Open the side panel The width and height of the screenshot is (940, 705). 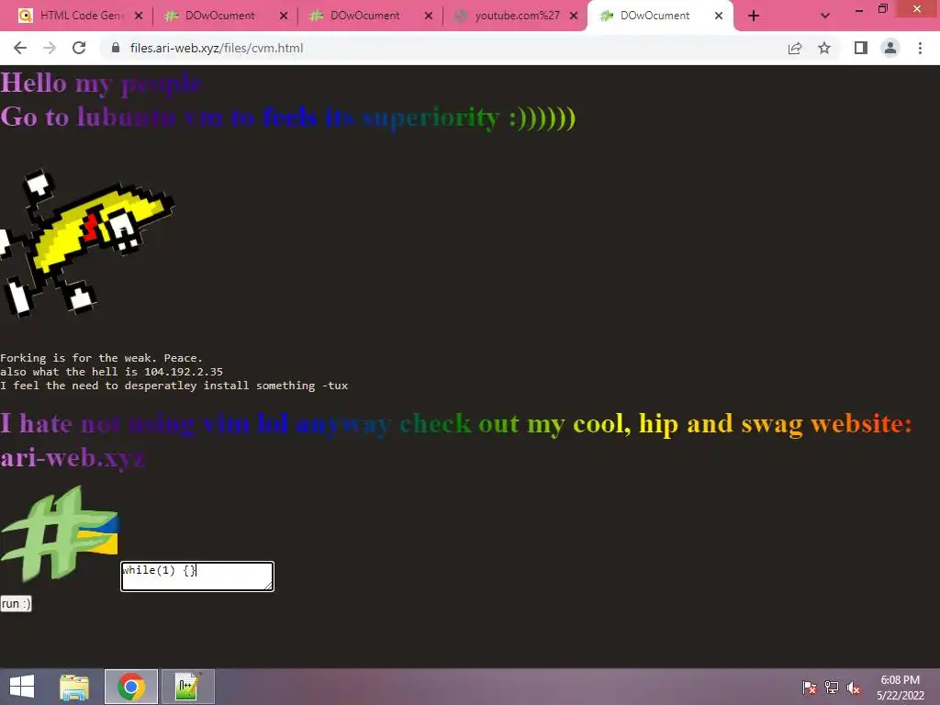861,48
